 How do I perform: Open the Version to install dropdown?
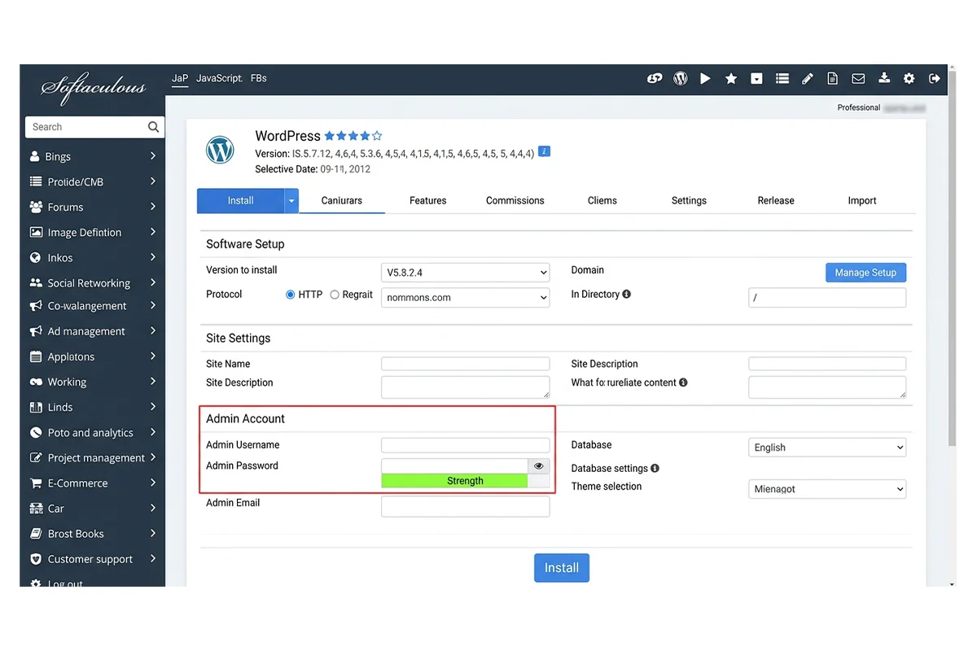tap(465, 272)
